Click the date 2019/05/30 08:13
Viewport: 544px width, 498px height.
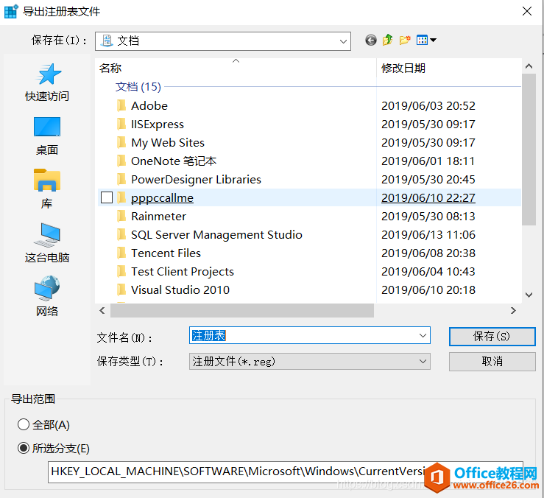428,216
